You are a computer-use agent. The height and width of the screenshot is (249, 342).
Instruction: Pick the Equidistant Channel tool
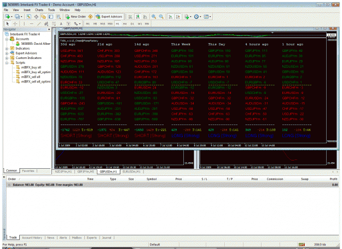click(x=47, y=23)
